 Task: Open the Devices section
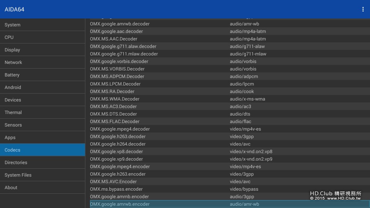pos(42,100)
